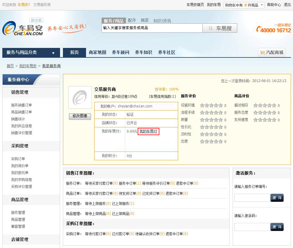Click 我的车易 in the top bar
Screen dimensions: 293x248
pyautogui.click(x=214, y=5)
